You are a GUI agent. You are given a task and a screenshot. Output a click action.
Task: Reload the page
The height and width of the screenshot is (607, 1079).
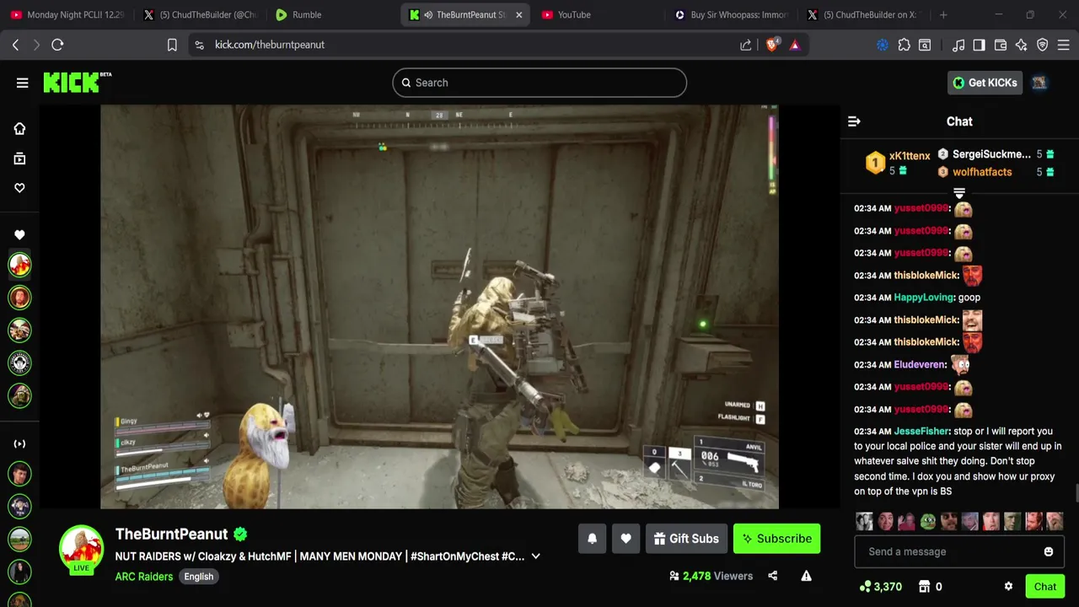click(57, 45)
